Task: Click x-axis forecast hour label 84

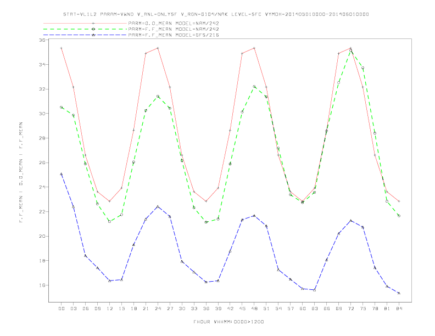Action: coord(399,309)
